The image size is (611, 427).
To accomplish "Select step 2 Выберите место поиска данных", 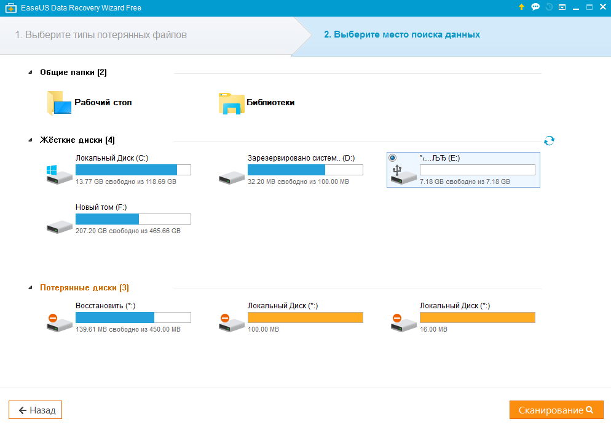I will (402, 34).
